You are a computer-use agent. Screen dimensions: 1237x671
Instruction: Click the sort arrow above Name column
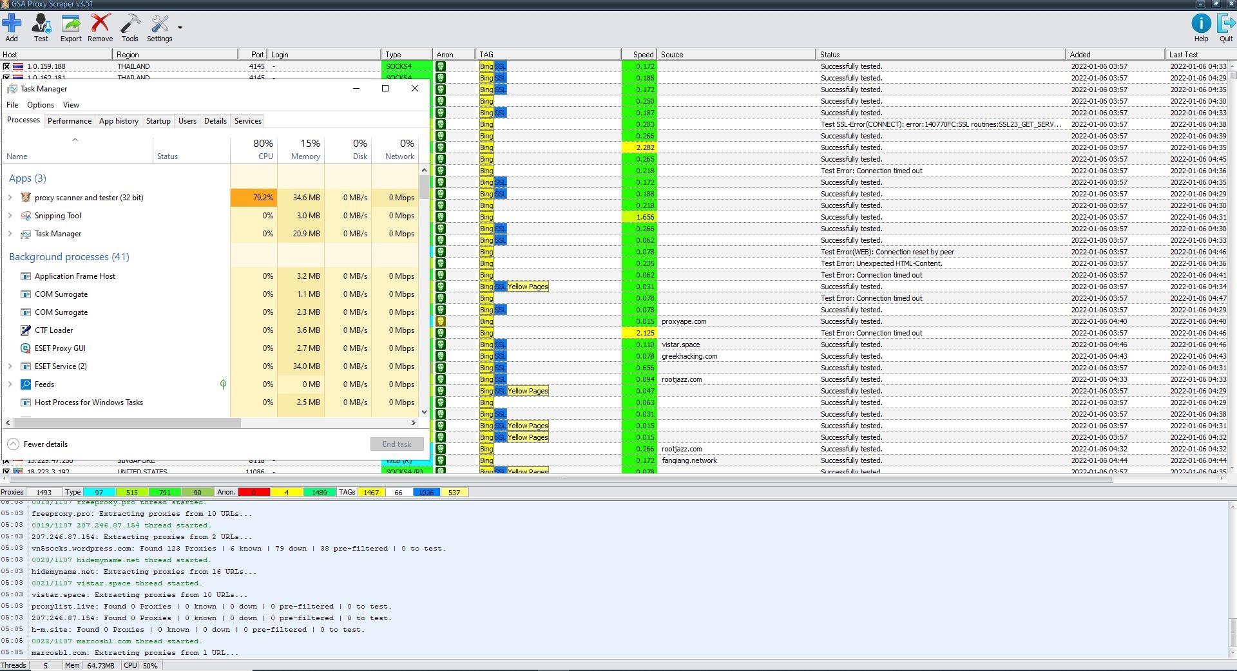tap(75, 140)
